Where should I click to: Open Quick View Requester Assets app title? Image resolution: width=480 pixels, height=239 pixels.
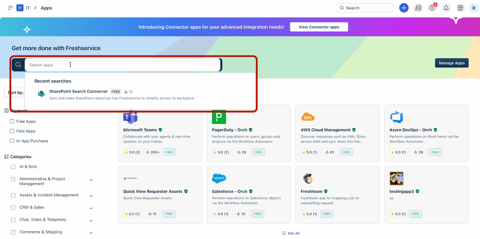pos(153,191)
